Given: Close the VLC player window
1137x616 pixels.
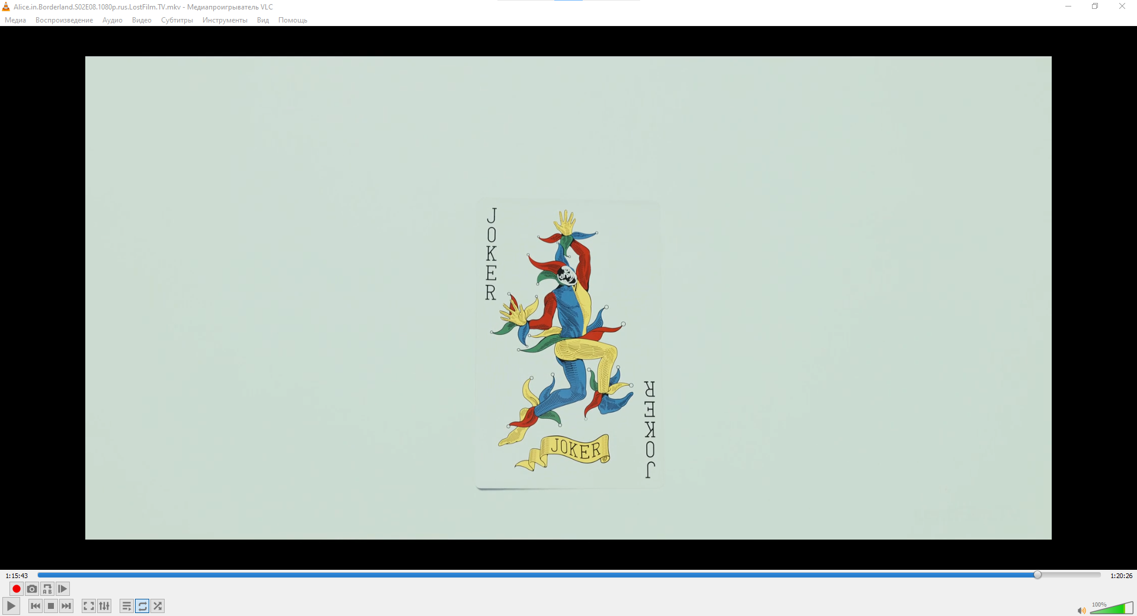Looking at the screenshot, I should click(1122, 7).
